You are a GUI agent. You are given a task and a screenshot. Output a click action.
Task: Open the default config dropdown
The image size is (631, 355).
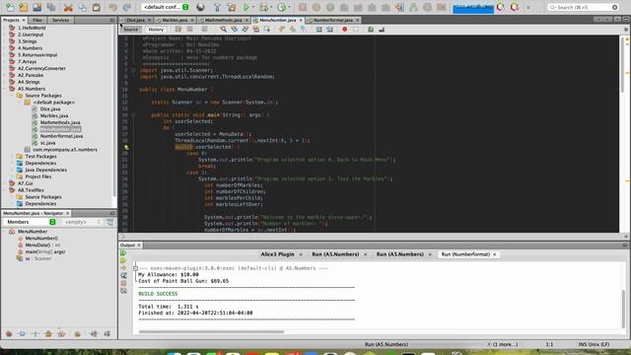click(x=165, y=7)
